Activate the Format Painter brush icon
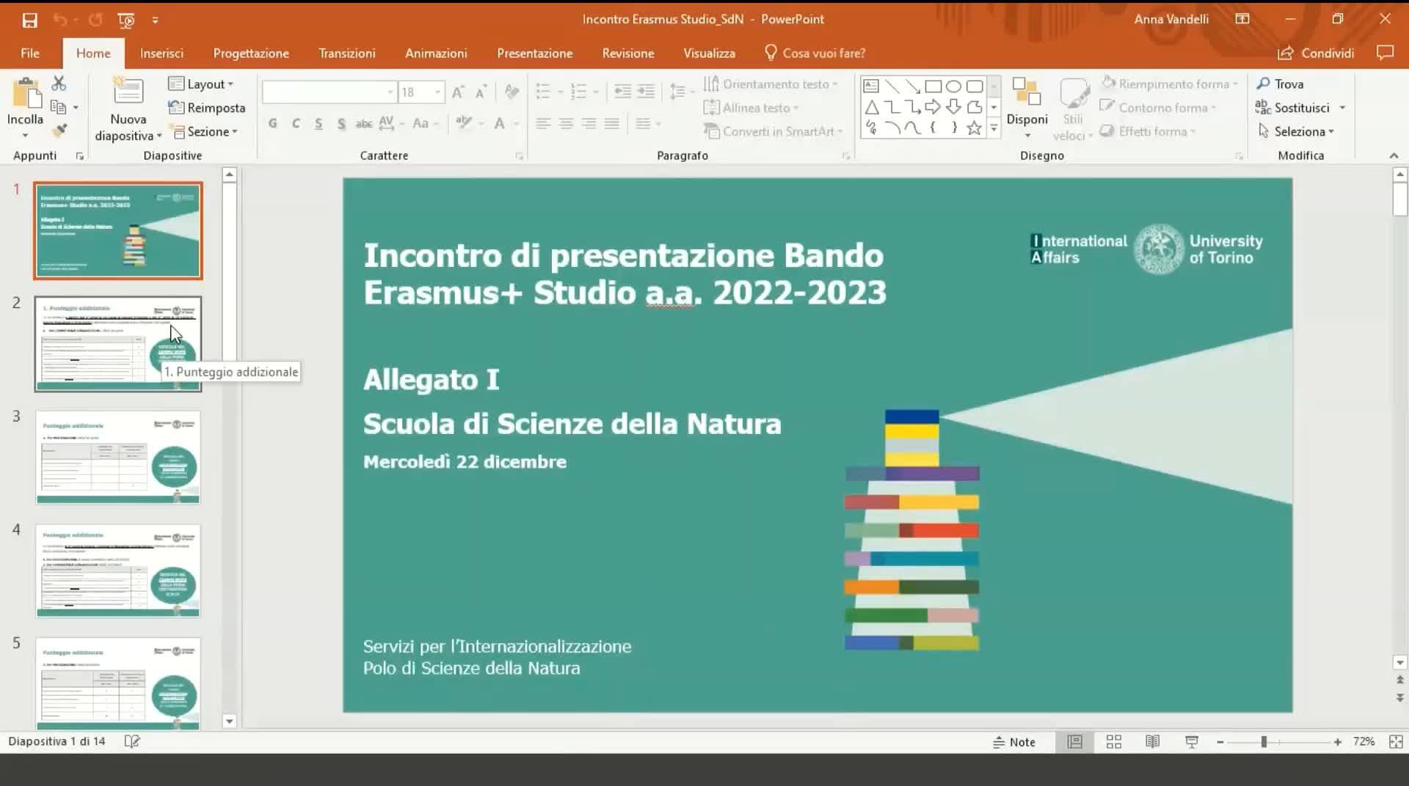This screenshot has width=1409, height=786. pos(59,131)
